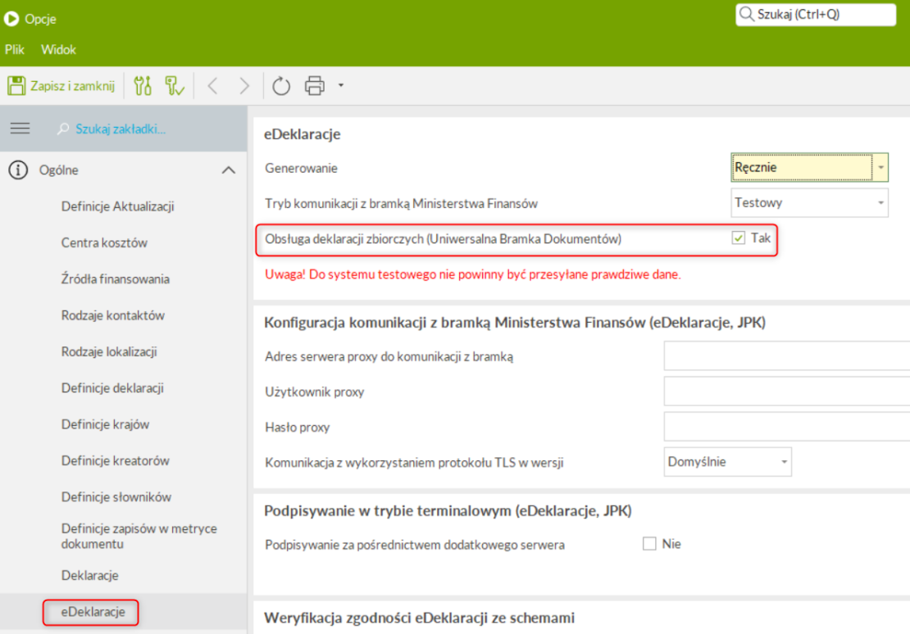Click Zapisz i zamknij button
The image size is (910, 634).
pyautogui.click(x=61, y=85)
